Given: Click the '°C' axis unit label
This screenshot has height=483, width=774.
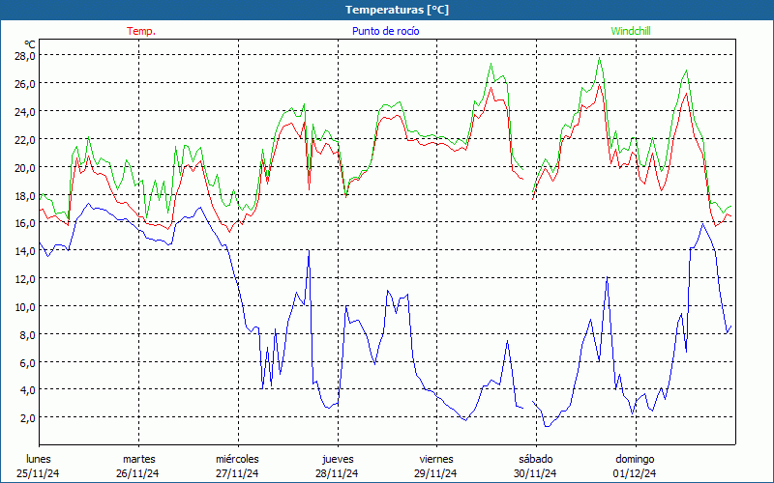Looking at the screenshot, I should 30,44.
